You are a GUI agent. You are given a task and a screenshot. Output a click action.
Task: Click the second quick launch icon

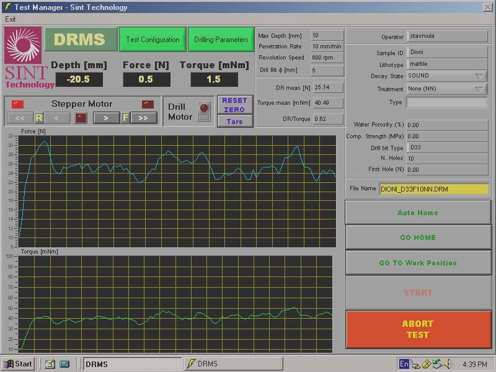pos(64,364)
